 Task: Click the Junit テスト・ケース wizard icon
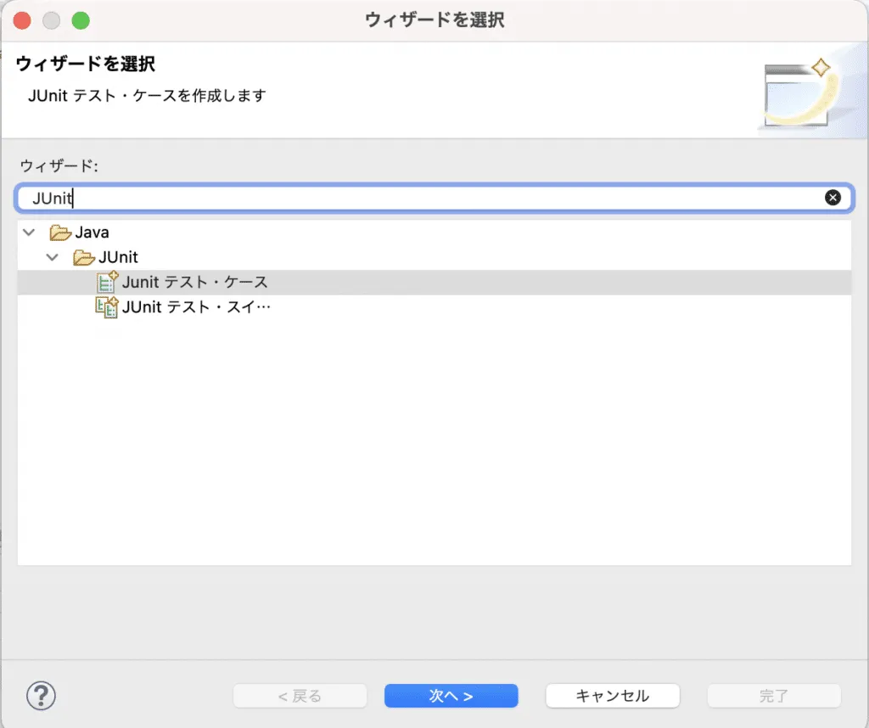tap(108, 282)
